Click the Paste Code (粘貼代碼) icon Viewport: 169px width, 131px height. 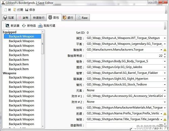click(40, 26)
